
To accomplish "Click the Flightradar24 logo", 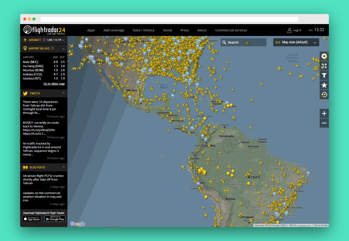I will (x=44, y=30).
